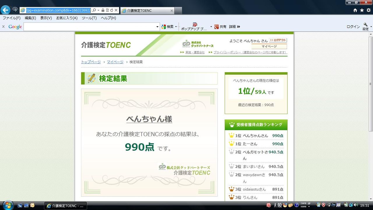Open the ファイル(F) menu
Viewport: 373px width, 210px height.
pos(12,18)
